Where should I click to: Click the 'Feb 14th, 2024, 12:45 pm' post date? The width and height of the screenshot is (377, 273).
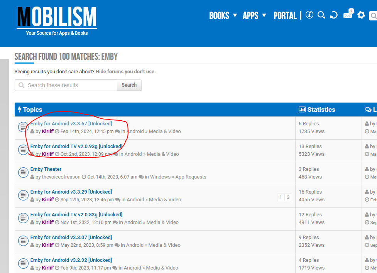pyautogui.click(x=87, y=131)
